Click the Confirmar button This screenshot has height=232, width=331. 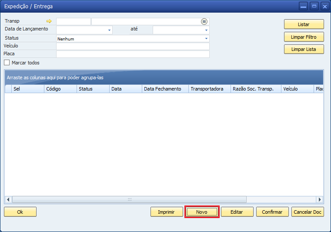(x=272, y=212)
